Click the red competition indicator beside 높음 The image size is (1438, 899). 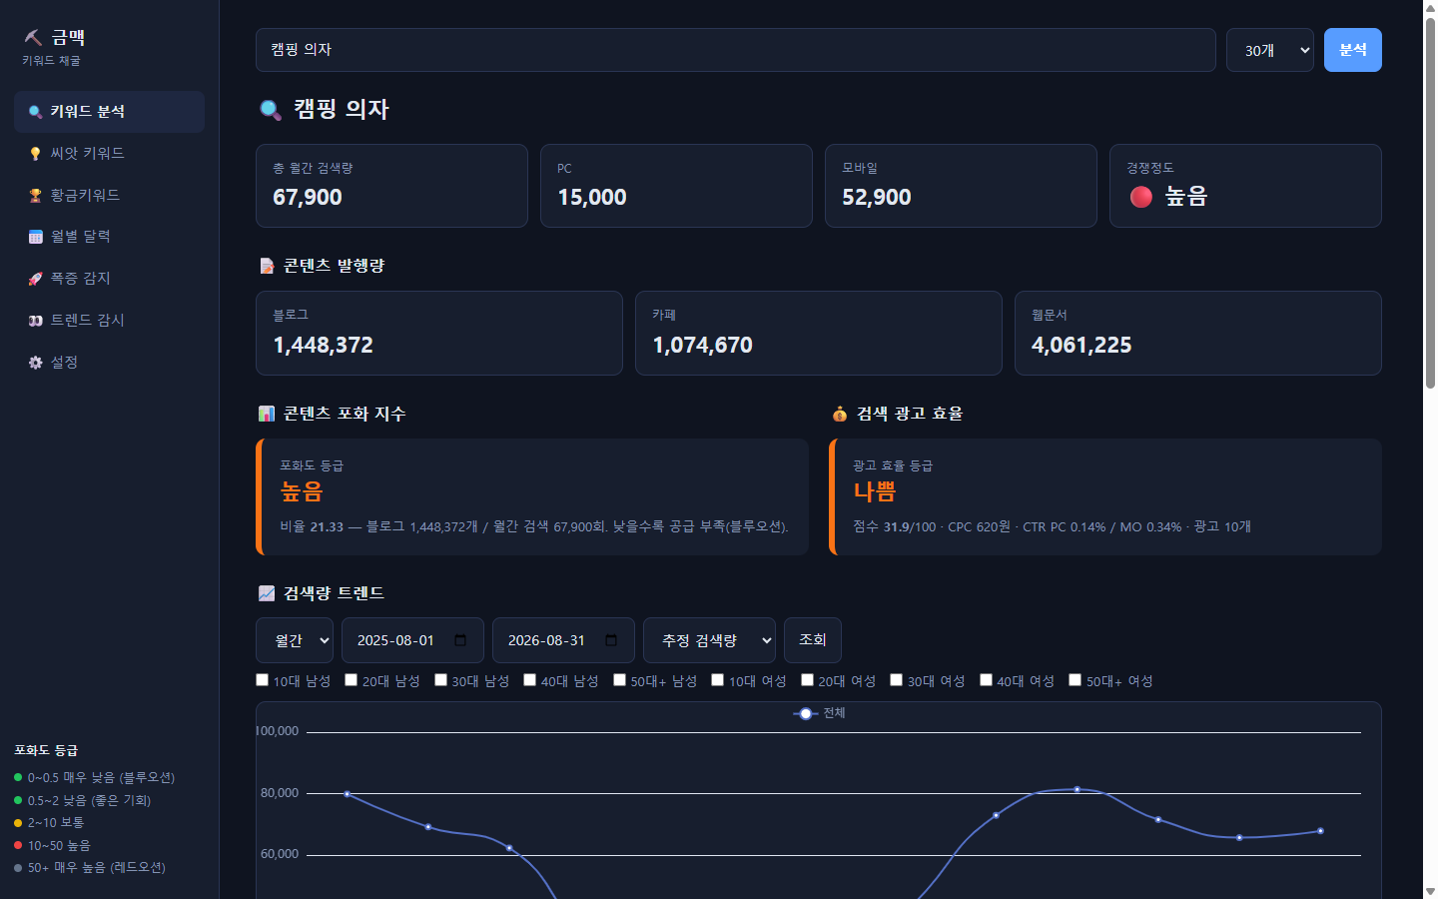tap(1141, 197)
